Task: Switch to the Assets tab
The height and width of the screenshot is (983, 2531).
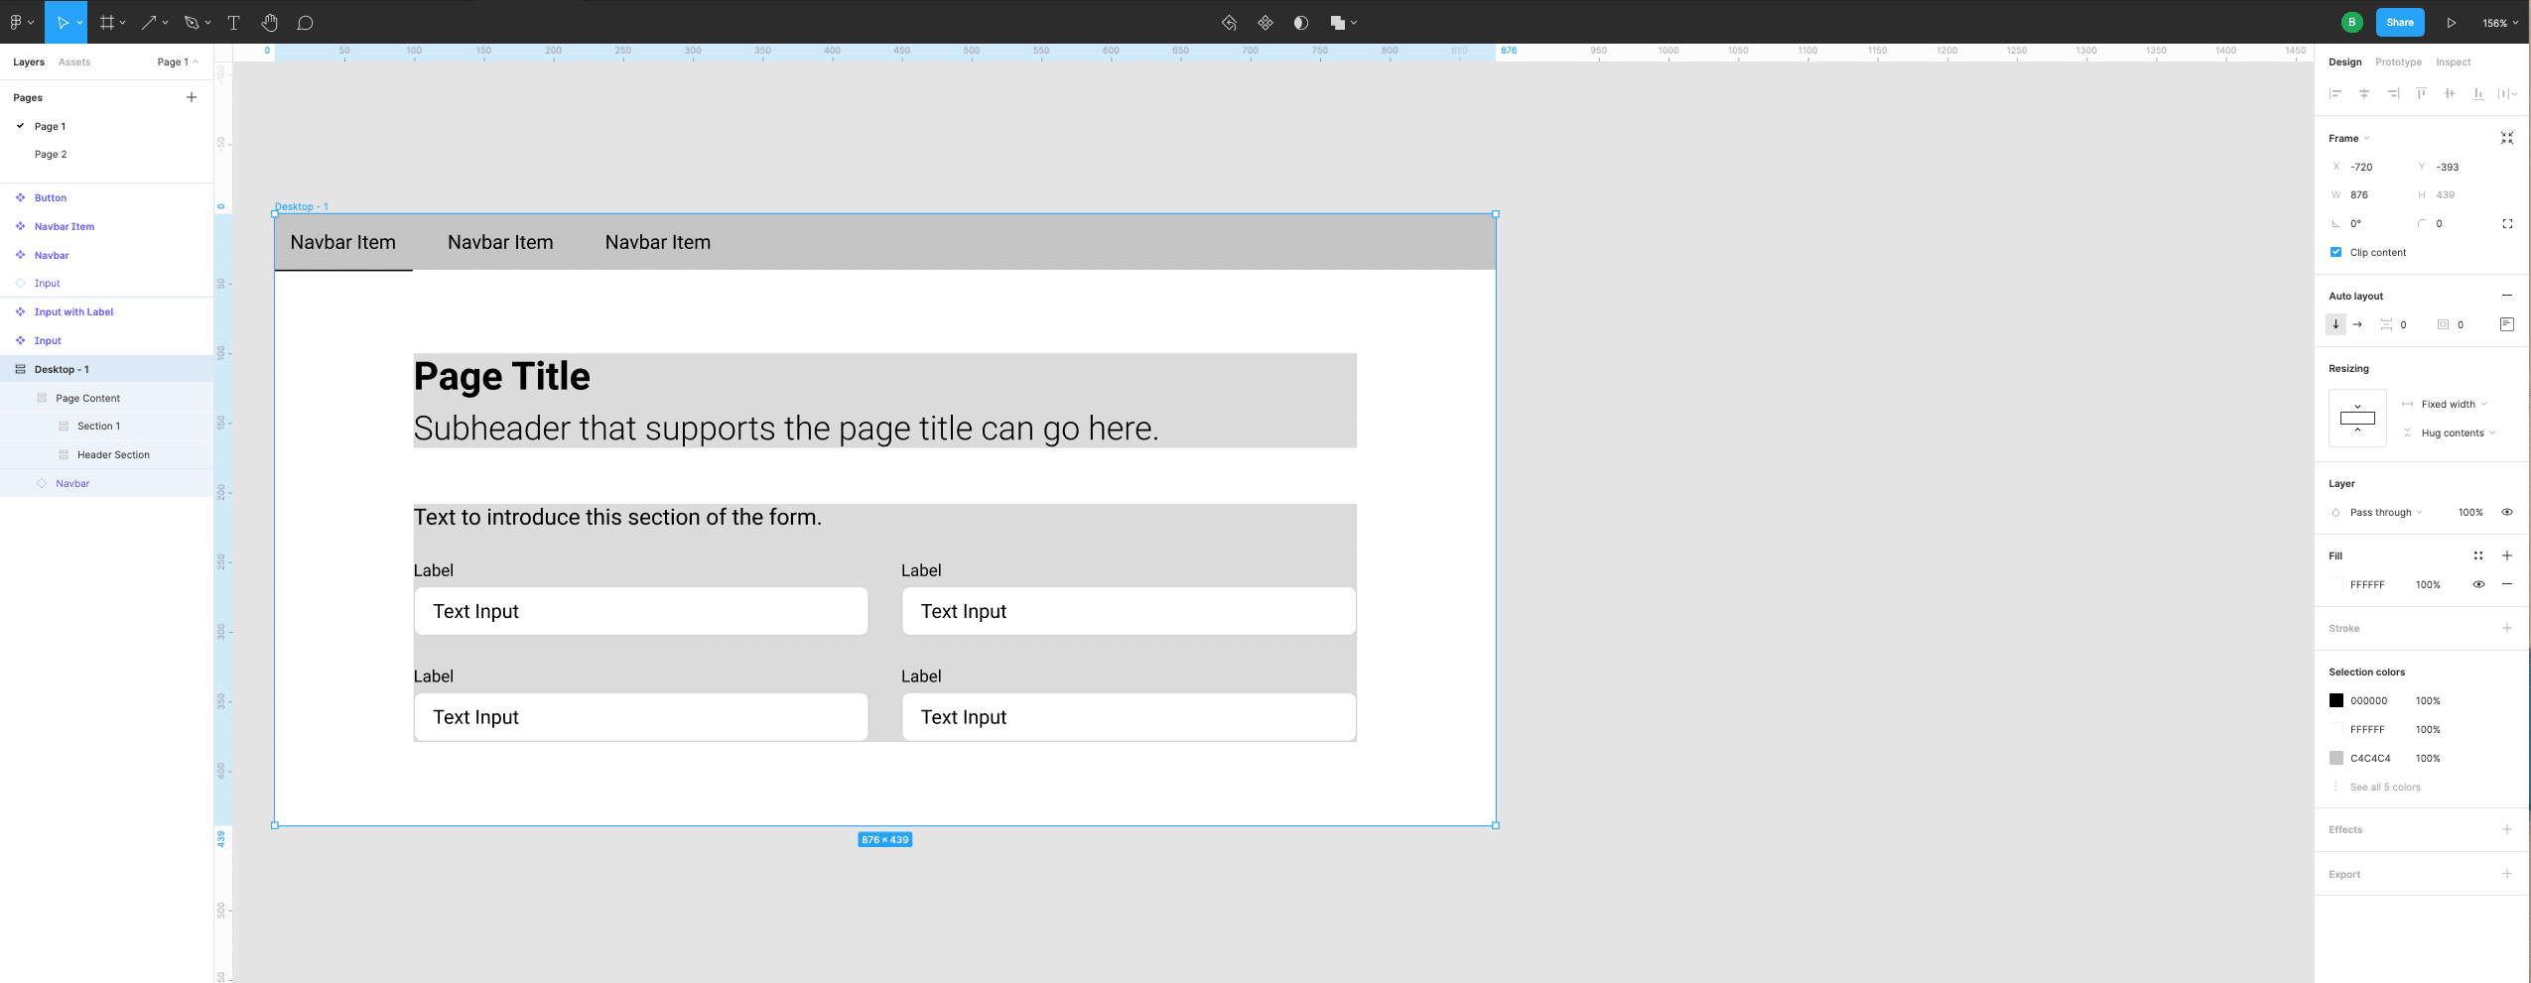Action: point(74,61)
